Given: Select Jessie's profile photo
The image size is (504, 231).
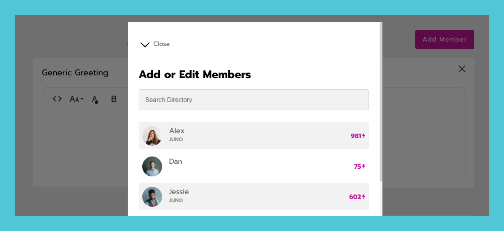Looking at the screenshot, I should click(x=152, y=197).
